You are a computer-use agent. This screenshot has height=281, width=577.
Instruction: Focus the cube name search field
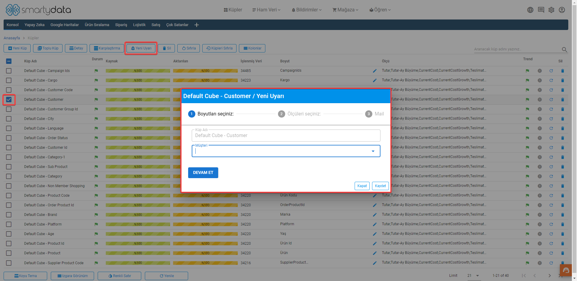517,49
